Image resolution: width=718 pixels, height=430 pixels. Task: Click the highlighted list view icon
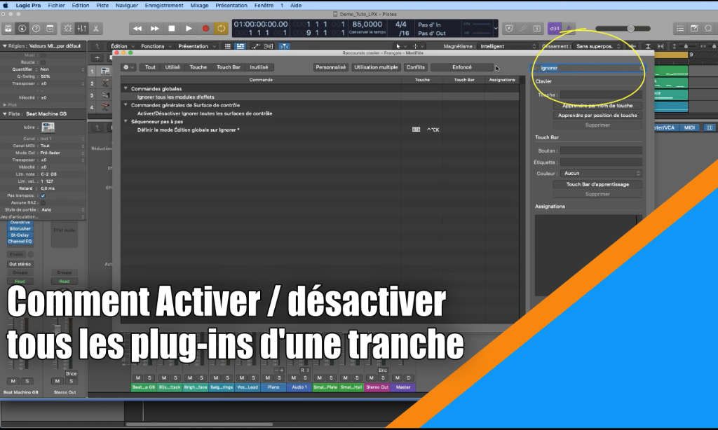(240, 46)
